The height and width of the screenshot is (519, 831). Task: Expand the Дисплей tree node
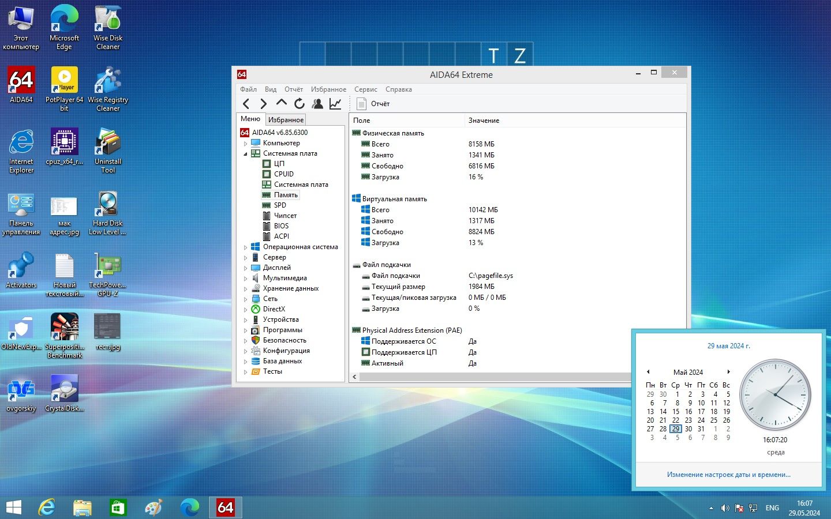click(x=245, y=268)
